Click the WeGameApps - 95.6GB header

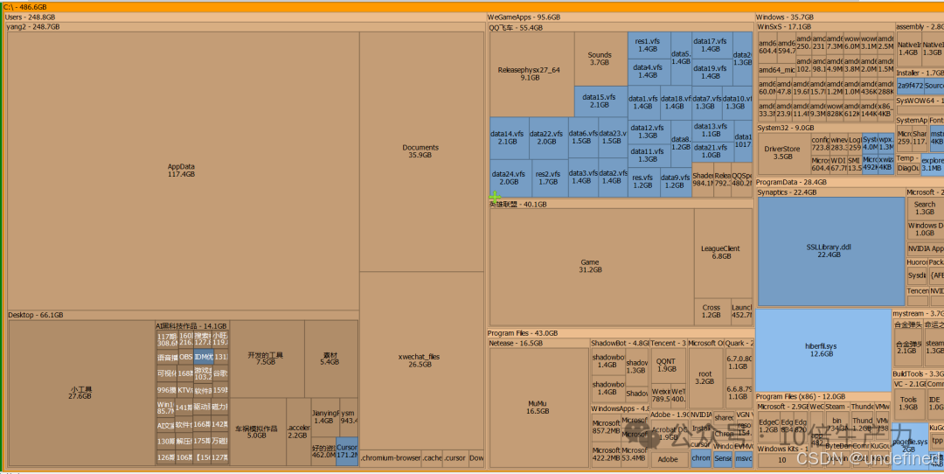tap(620, 17)
